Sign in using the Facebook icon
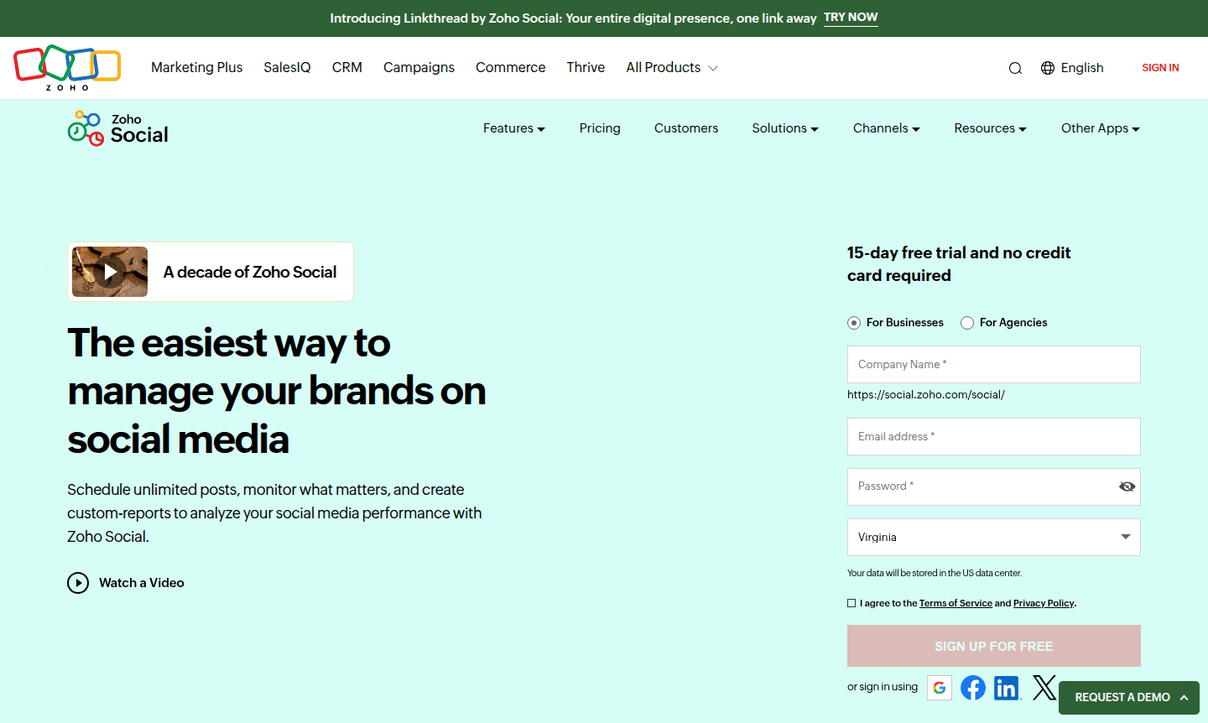 pos(973,687)
